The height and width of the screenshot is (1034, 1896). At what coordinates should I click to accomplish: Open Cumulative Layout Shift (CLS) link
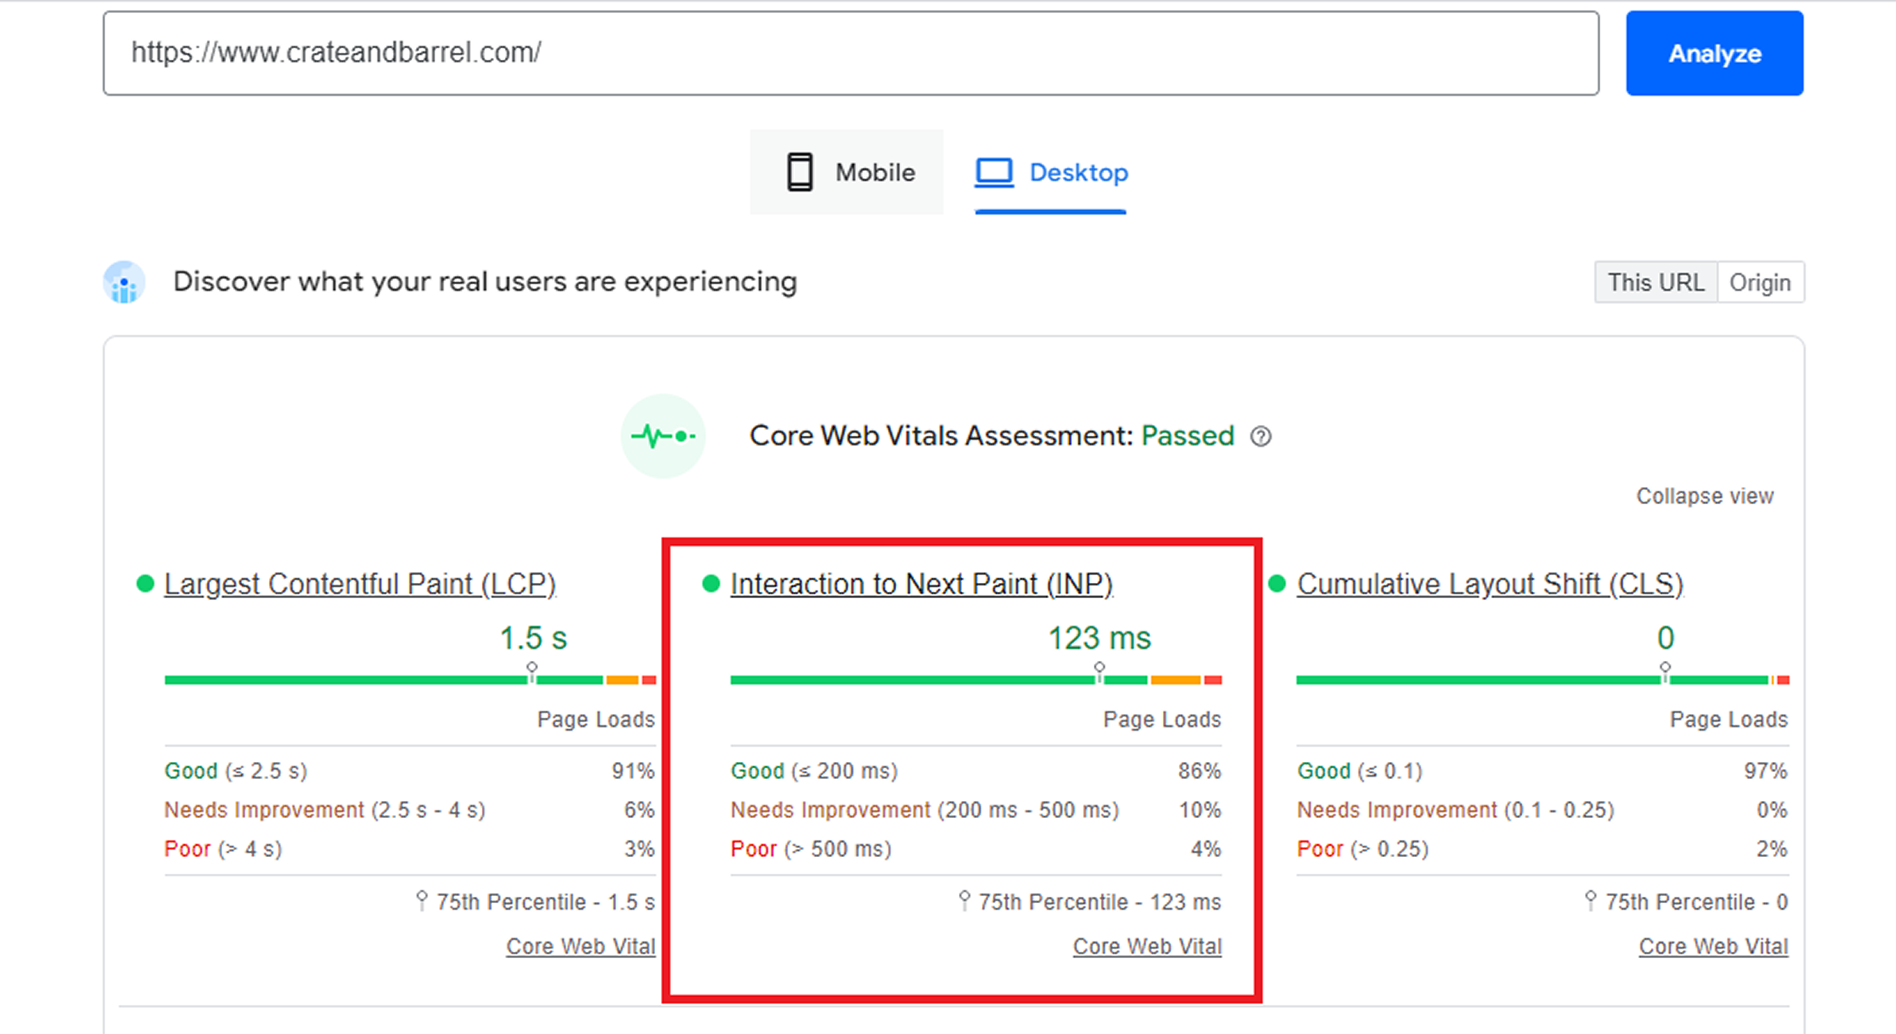point(1490,584)
